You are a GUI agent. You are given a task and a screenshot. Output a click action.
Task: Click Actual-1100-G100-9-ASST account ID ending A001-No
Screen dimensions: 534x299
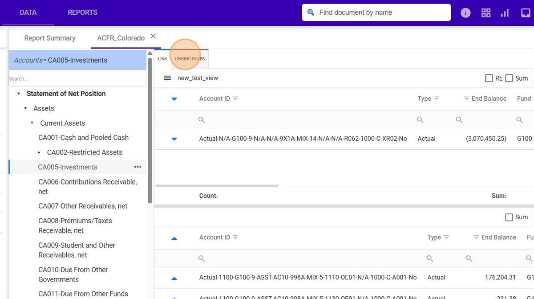point(308,278)
